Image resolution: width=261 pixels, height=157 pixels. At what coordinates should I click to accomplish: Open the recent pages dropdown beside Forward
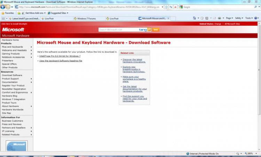12,7
